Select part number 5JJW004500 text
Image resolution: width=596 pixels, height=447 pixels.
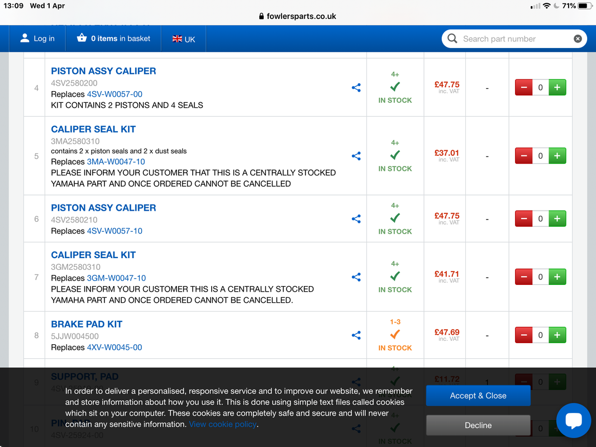click(75, 336)
